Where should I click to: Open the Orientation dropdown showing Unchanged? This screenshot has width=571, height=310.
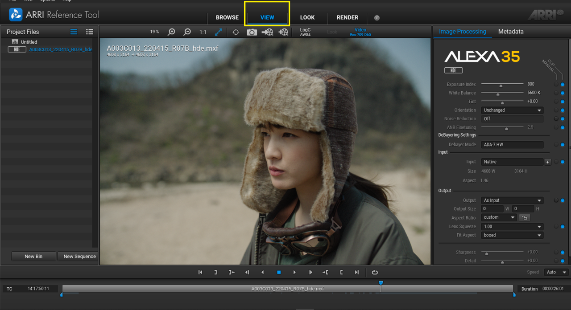pyautogui.click(x=512, y=110)
